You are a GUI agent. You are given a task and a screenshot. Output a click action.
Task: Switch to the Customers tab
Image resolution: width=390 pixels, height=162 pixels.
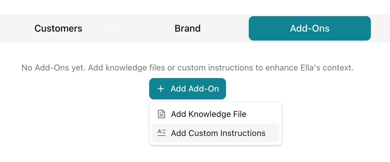coord(58,28)
